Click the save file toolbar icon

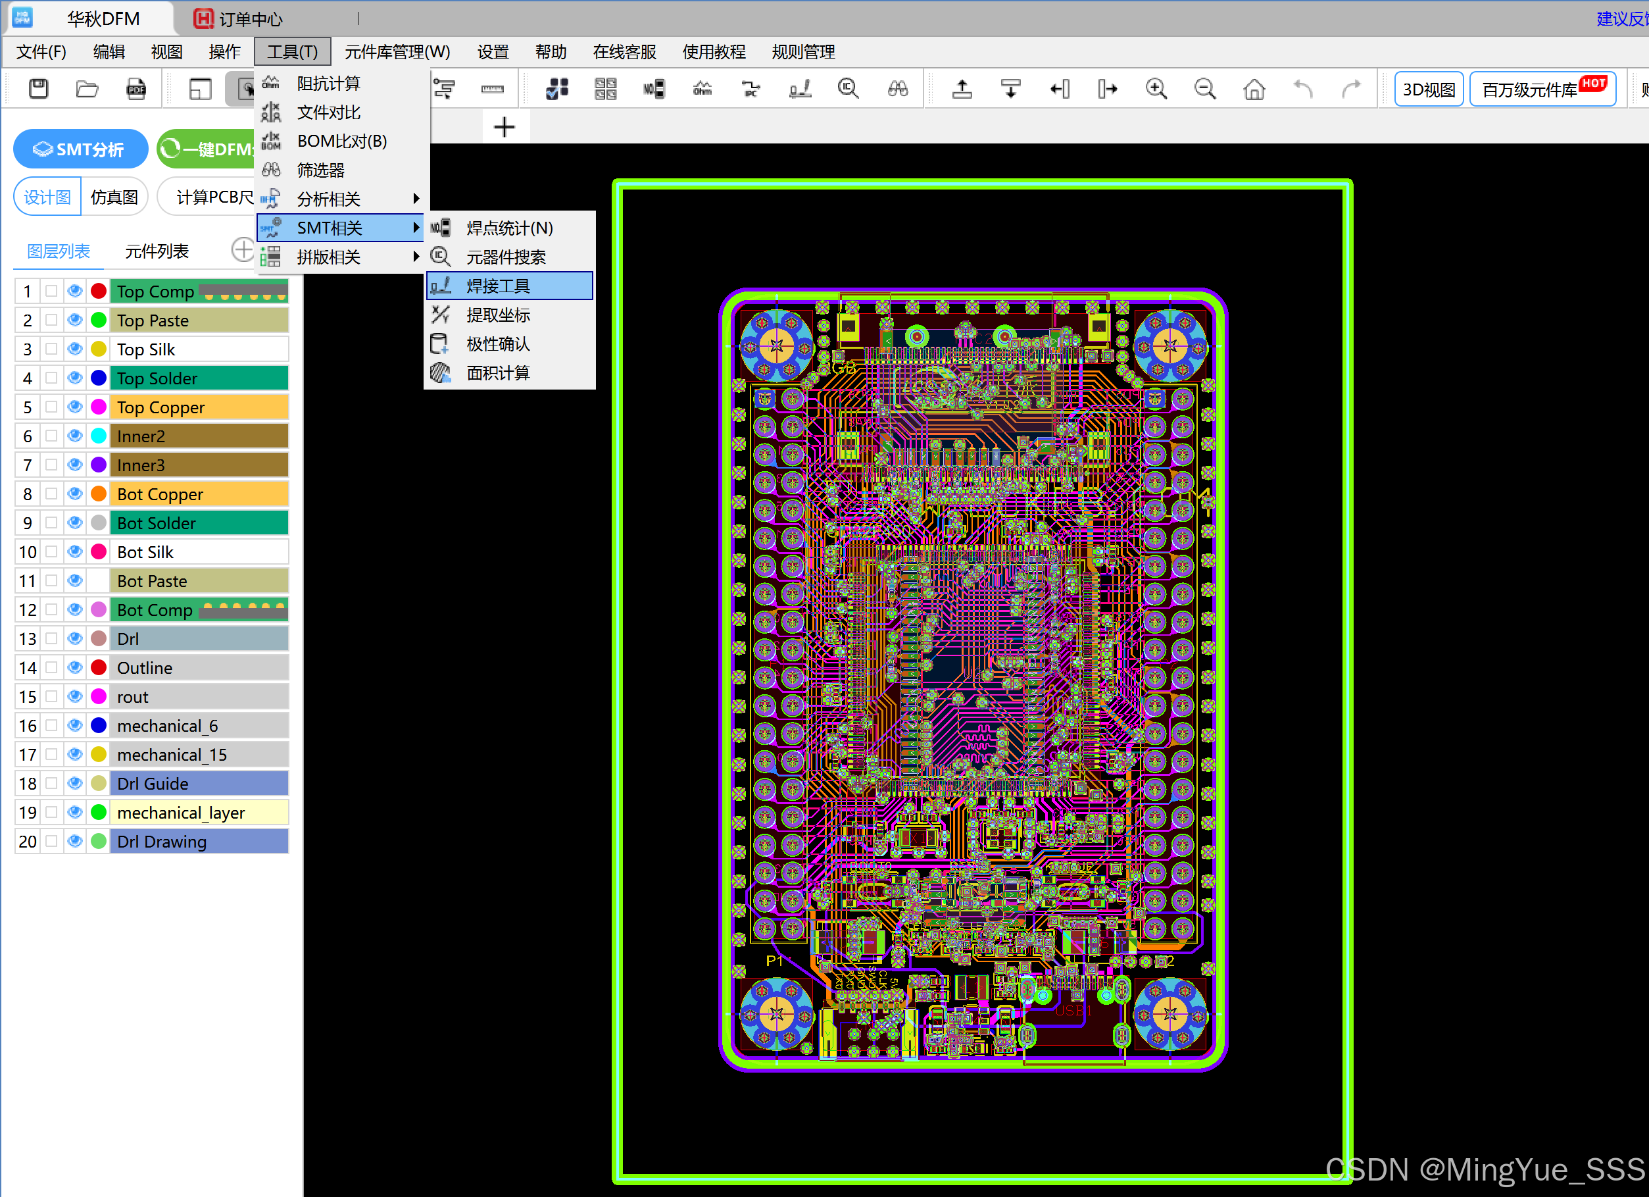pos(39,89)
